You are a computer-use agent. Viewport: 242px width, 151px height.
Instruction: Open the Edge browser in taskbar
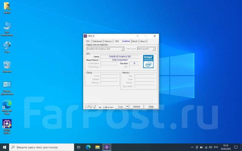[x=88, y=147]
